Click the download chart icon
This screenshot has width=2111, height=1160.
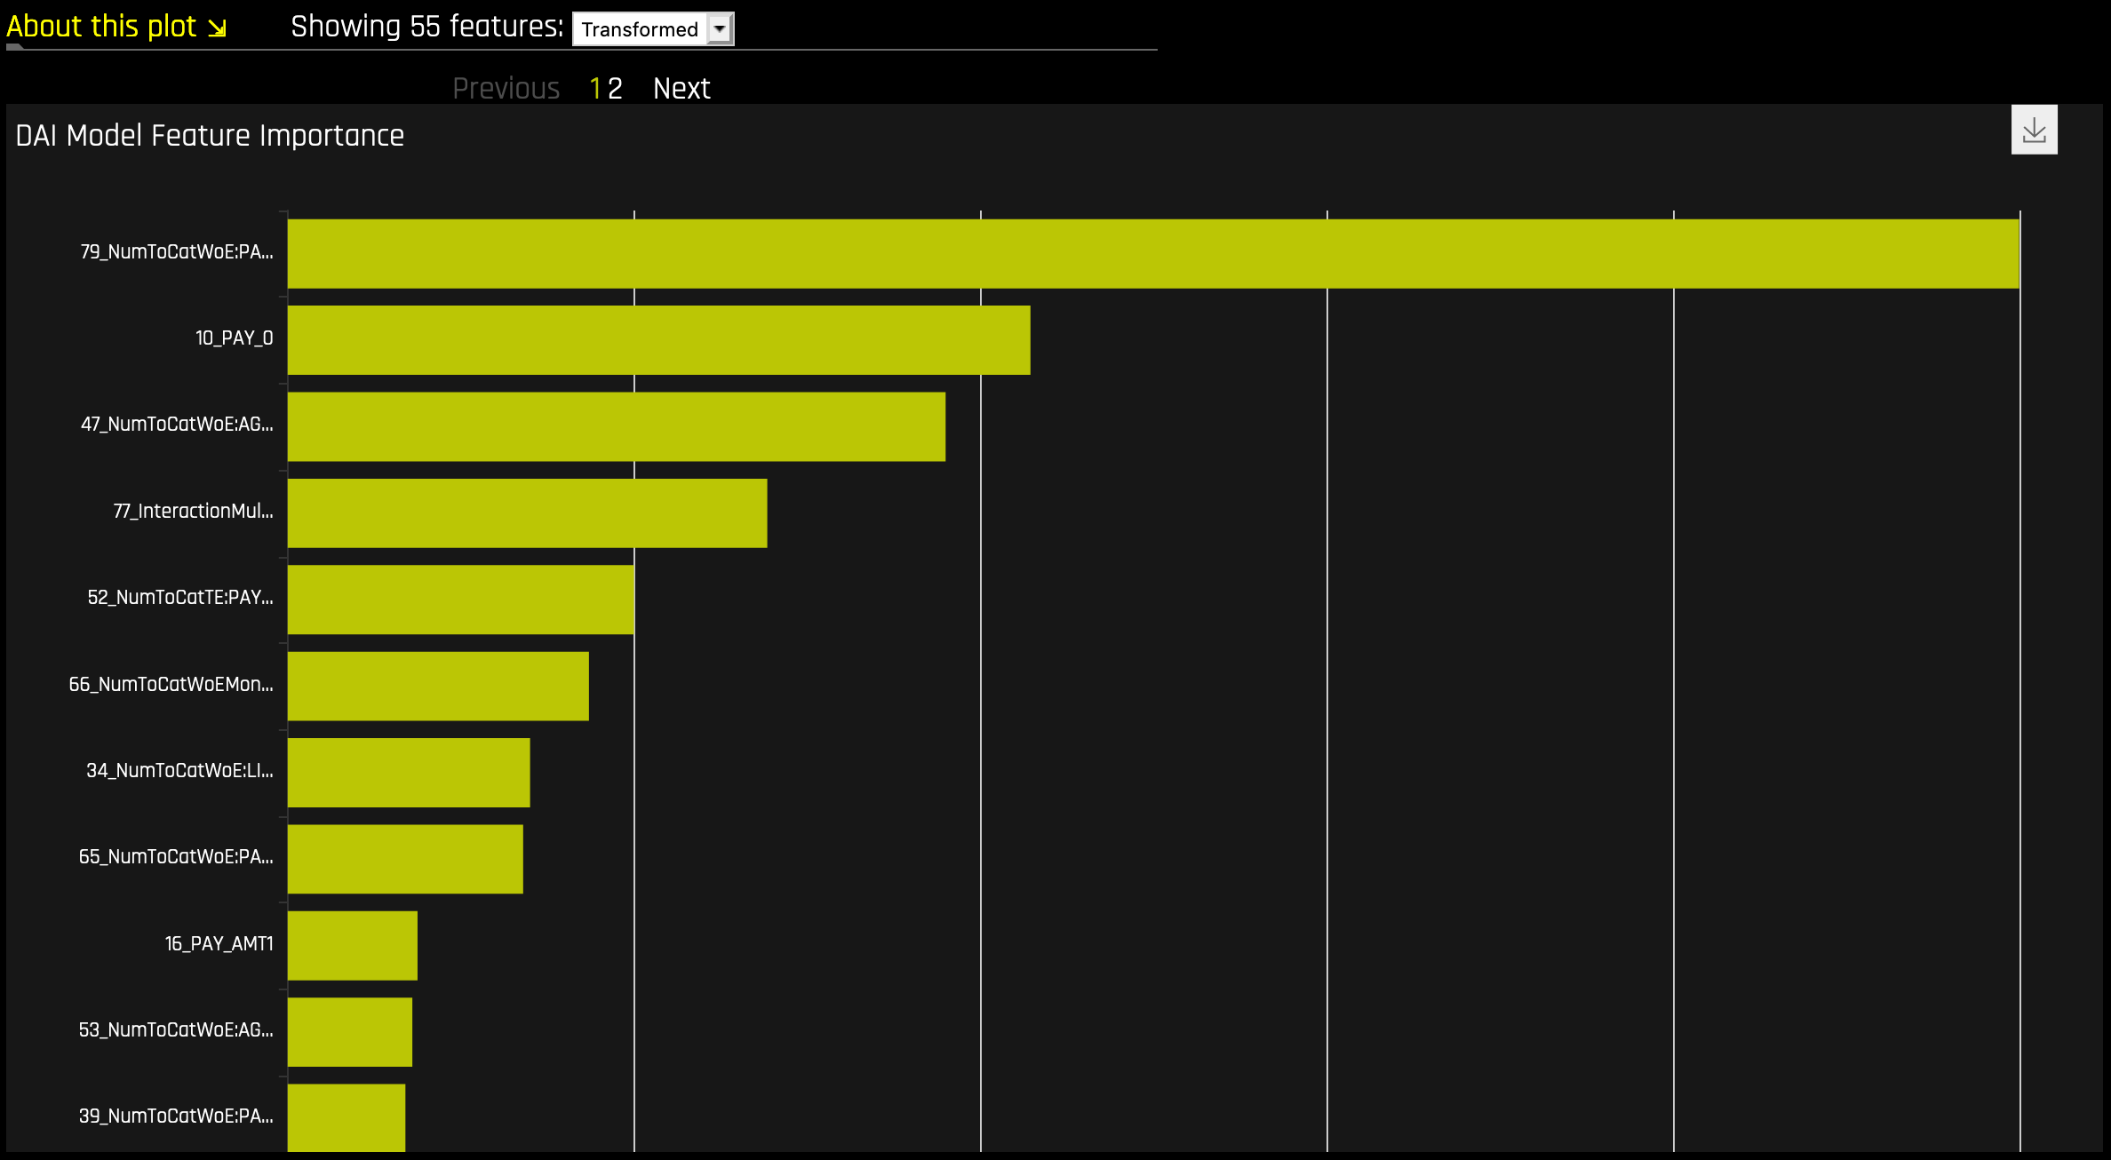click(x=2034, y=131)
